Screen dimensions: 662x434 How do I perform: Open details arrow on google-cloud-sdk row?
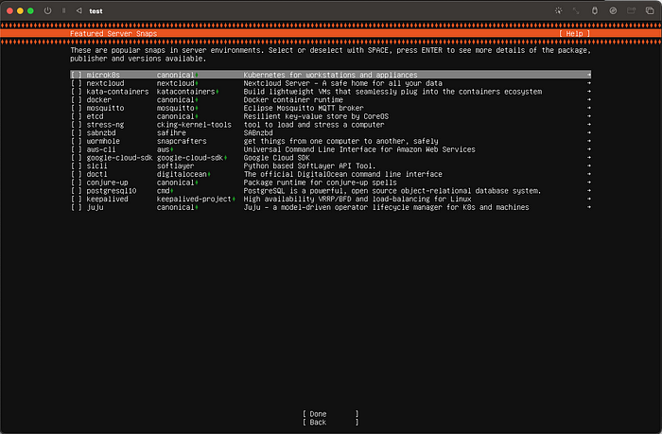(588, 158)
